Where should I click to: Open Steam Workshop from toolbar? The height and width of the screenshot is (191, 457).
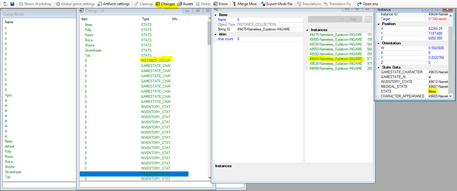(x=35, y=4)
